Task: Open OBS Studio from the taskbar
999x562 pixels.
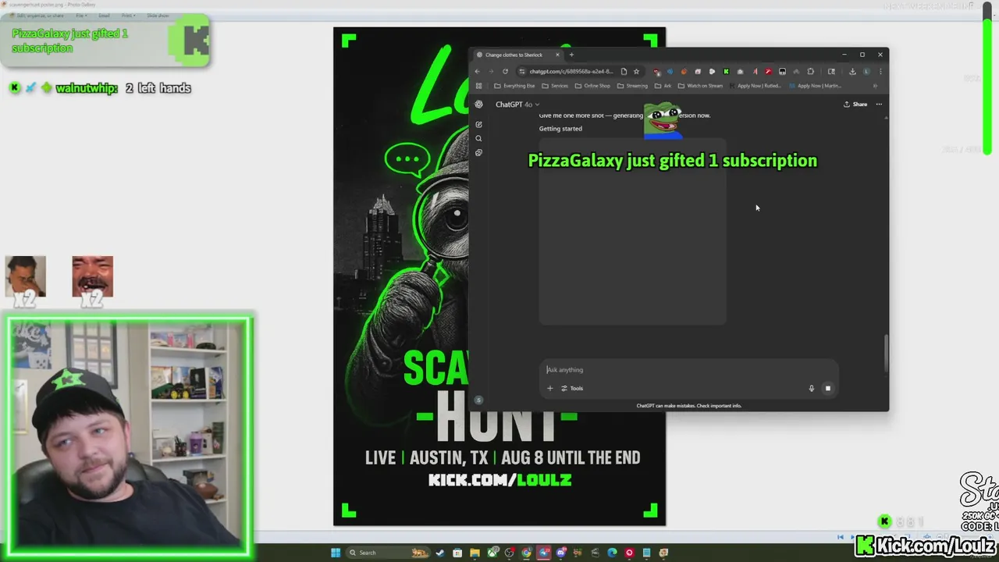Action: [509, 553]
